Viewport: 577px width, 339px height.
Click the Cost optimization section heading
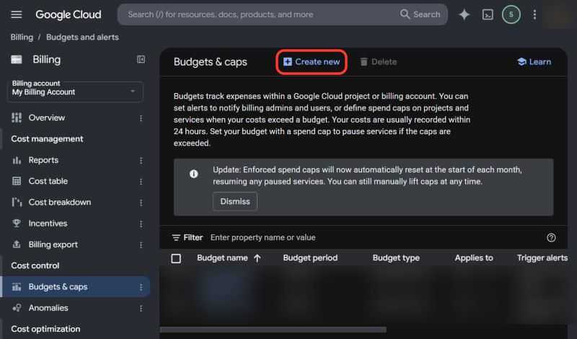[45, 329]
